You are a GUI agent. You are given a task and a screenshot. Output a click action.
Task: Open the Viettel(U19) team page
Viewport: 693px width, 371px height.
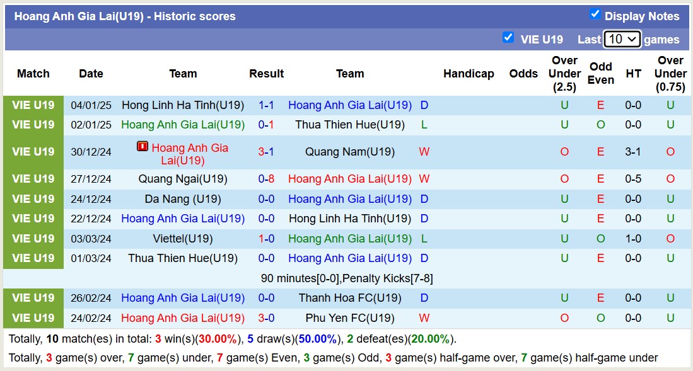click(182, 238)
